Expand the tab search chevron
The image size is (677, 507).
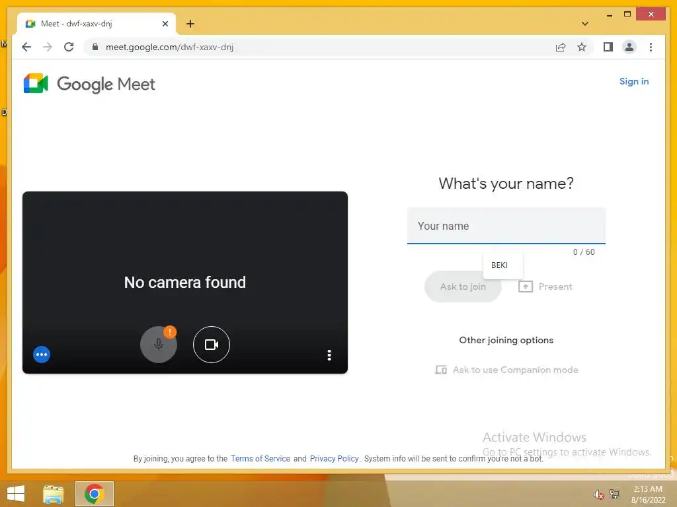[x=585, y=24]
